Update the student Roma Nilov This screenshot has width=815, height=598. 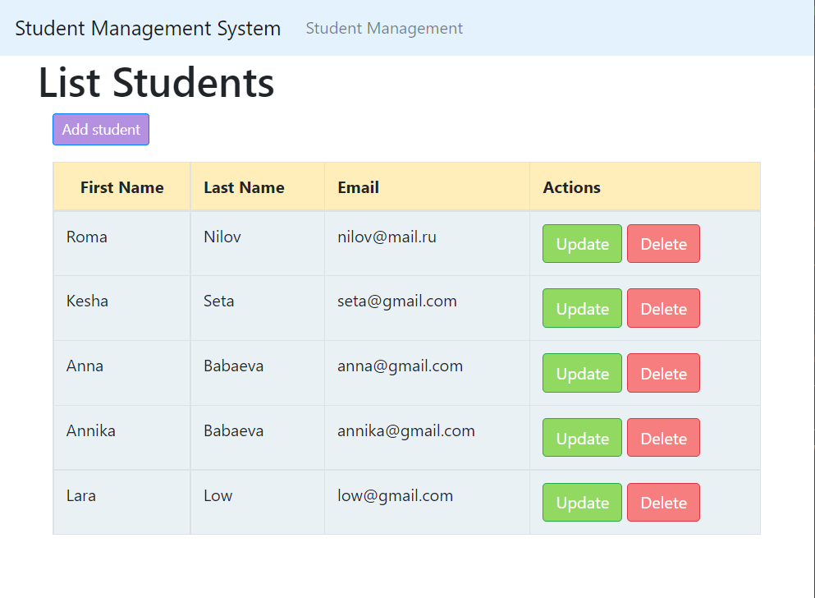[581, 243]
